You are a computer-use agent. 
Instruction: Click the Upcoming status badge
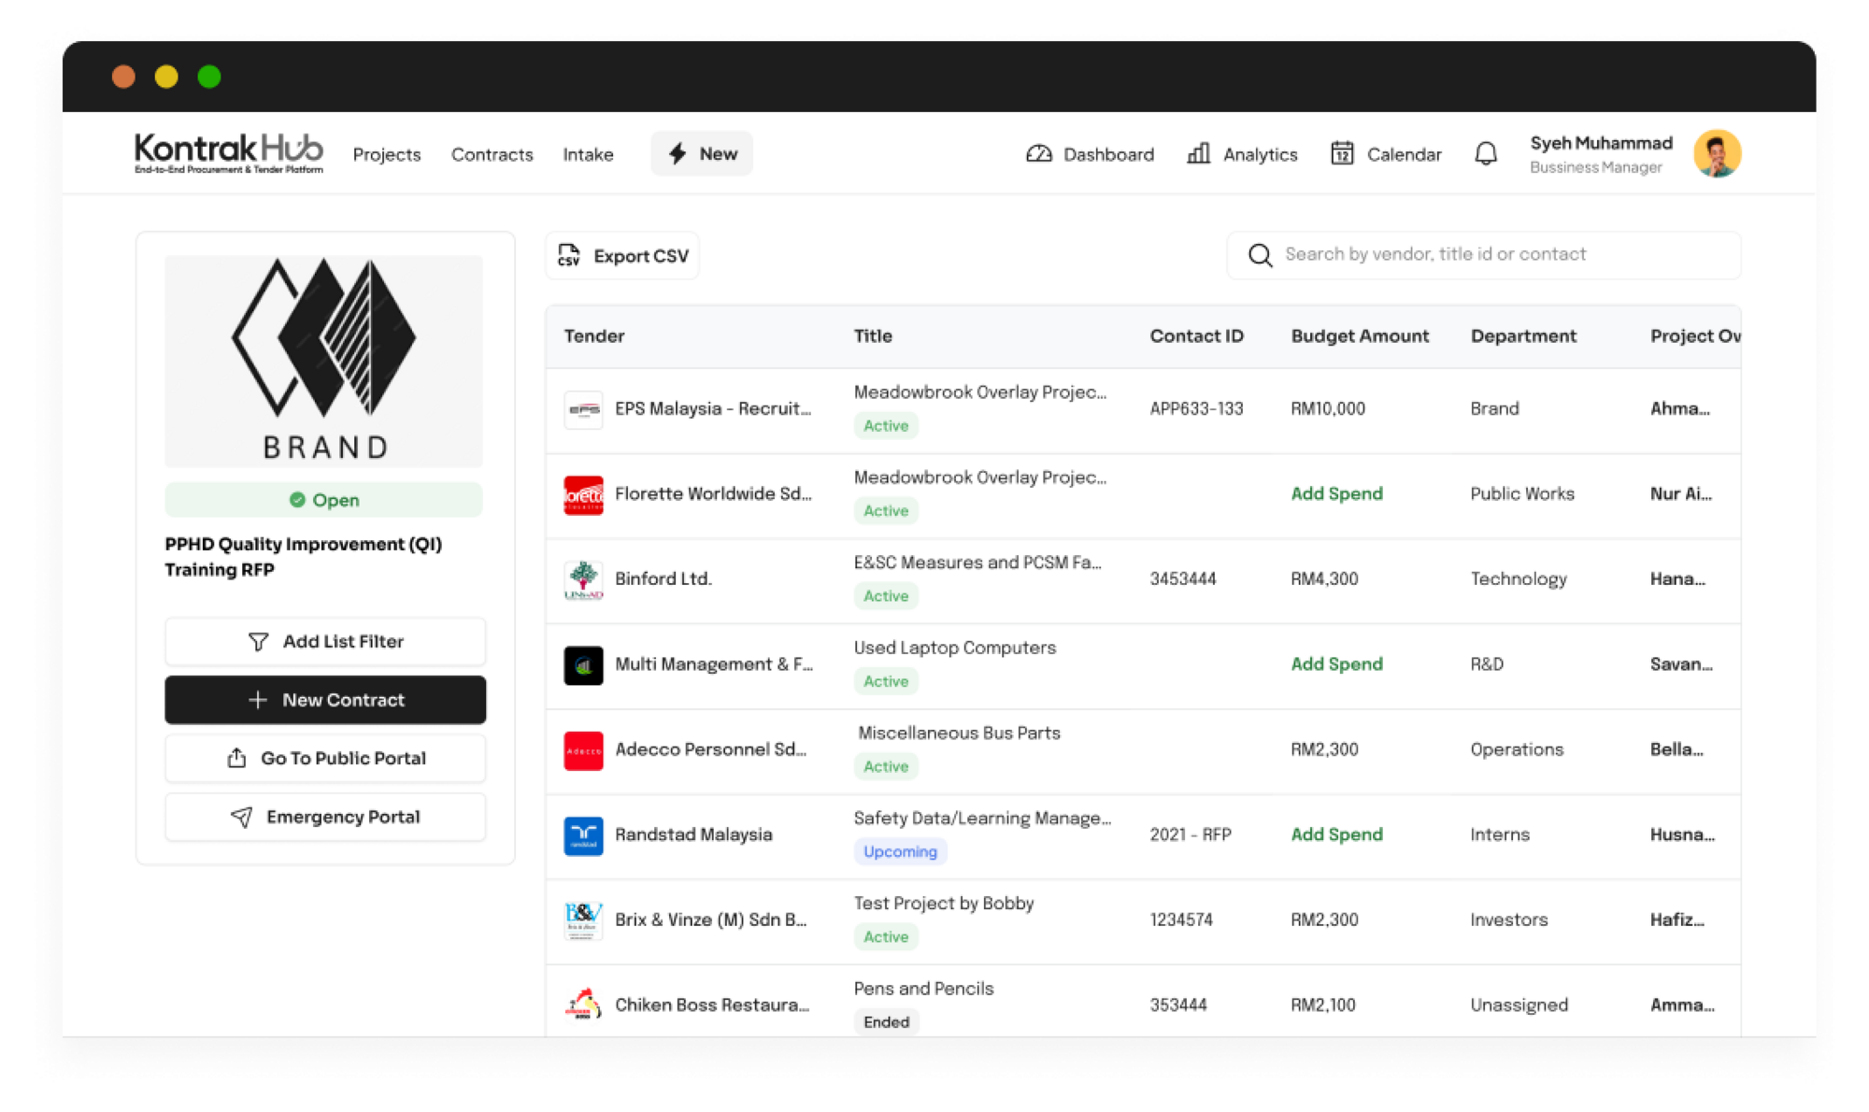(900, 851)
